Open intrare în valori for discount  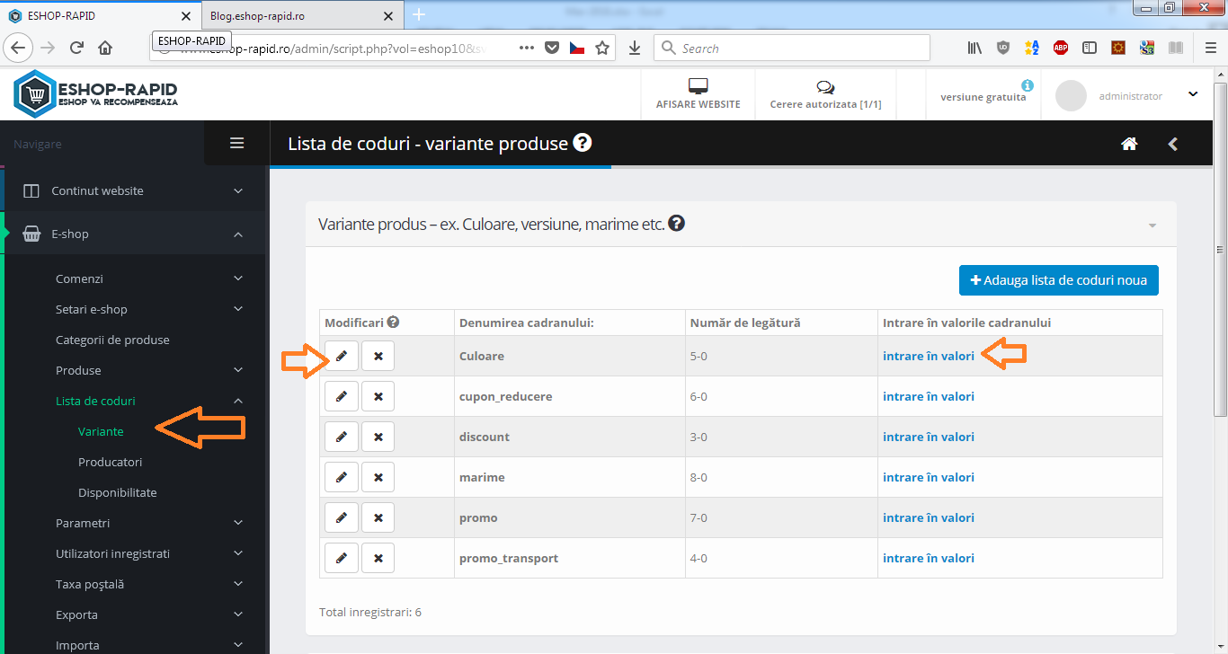[928, 437]
